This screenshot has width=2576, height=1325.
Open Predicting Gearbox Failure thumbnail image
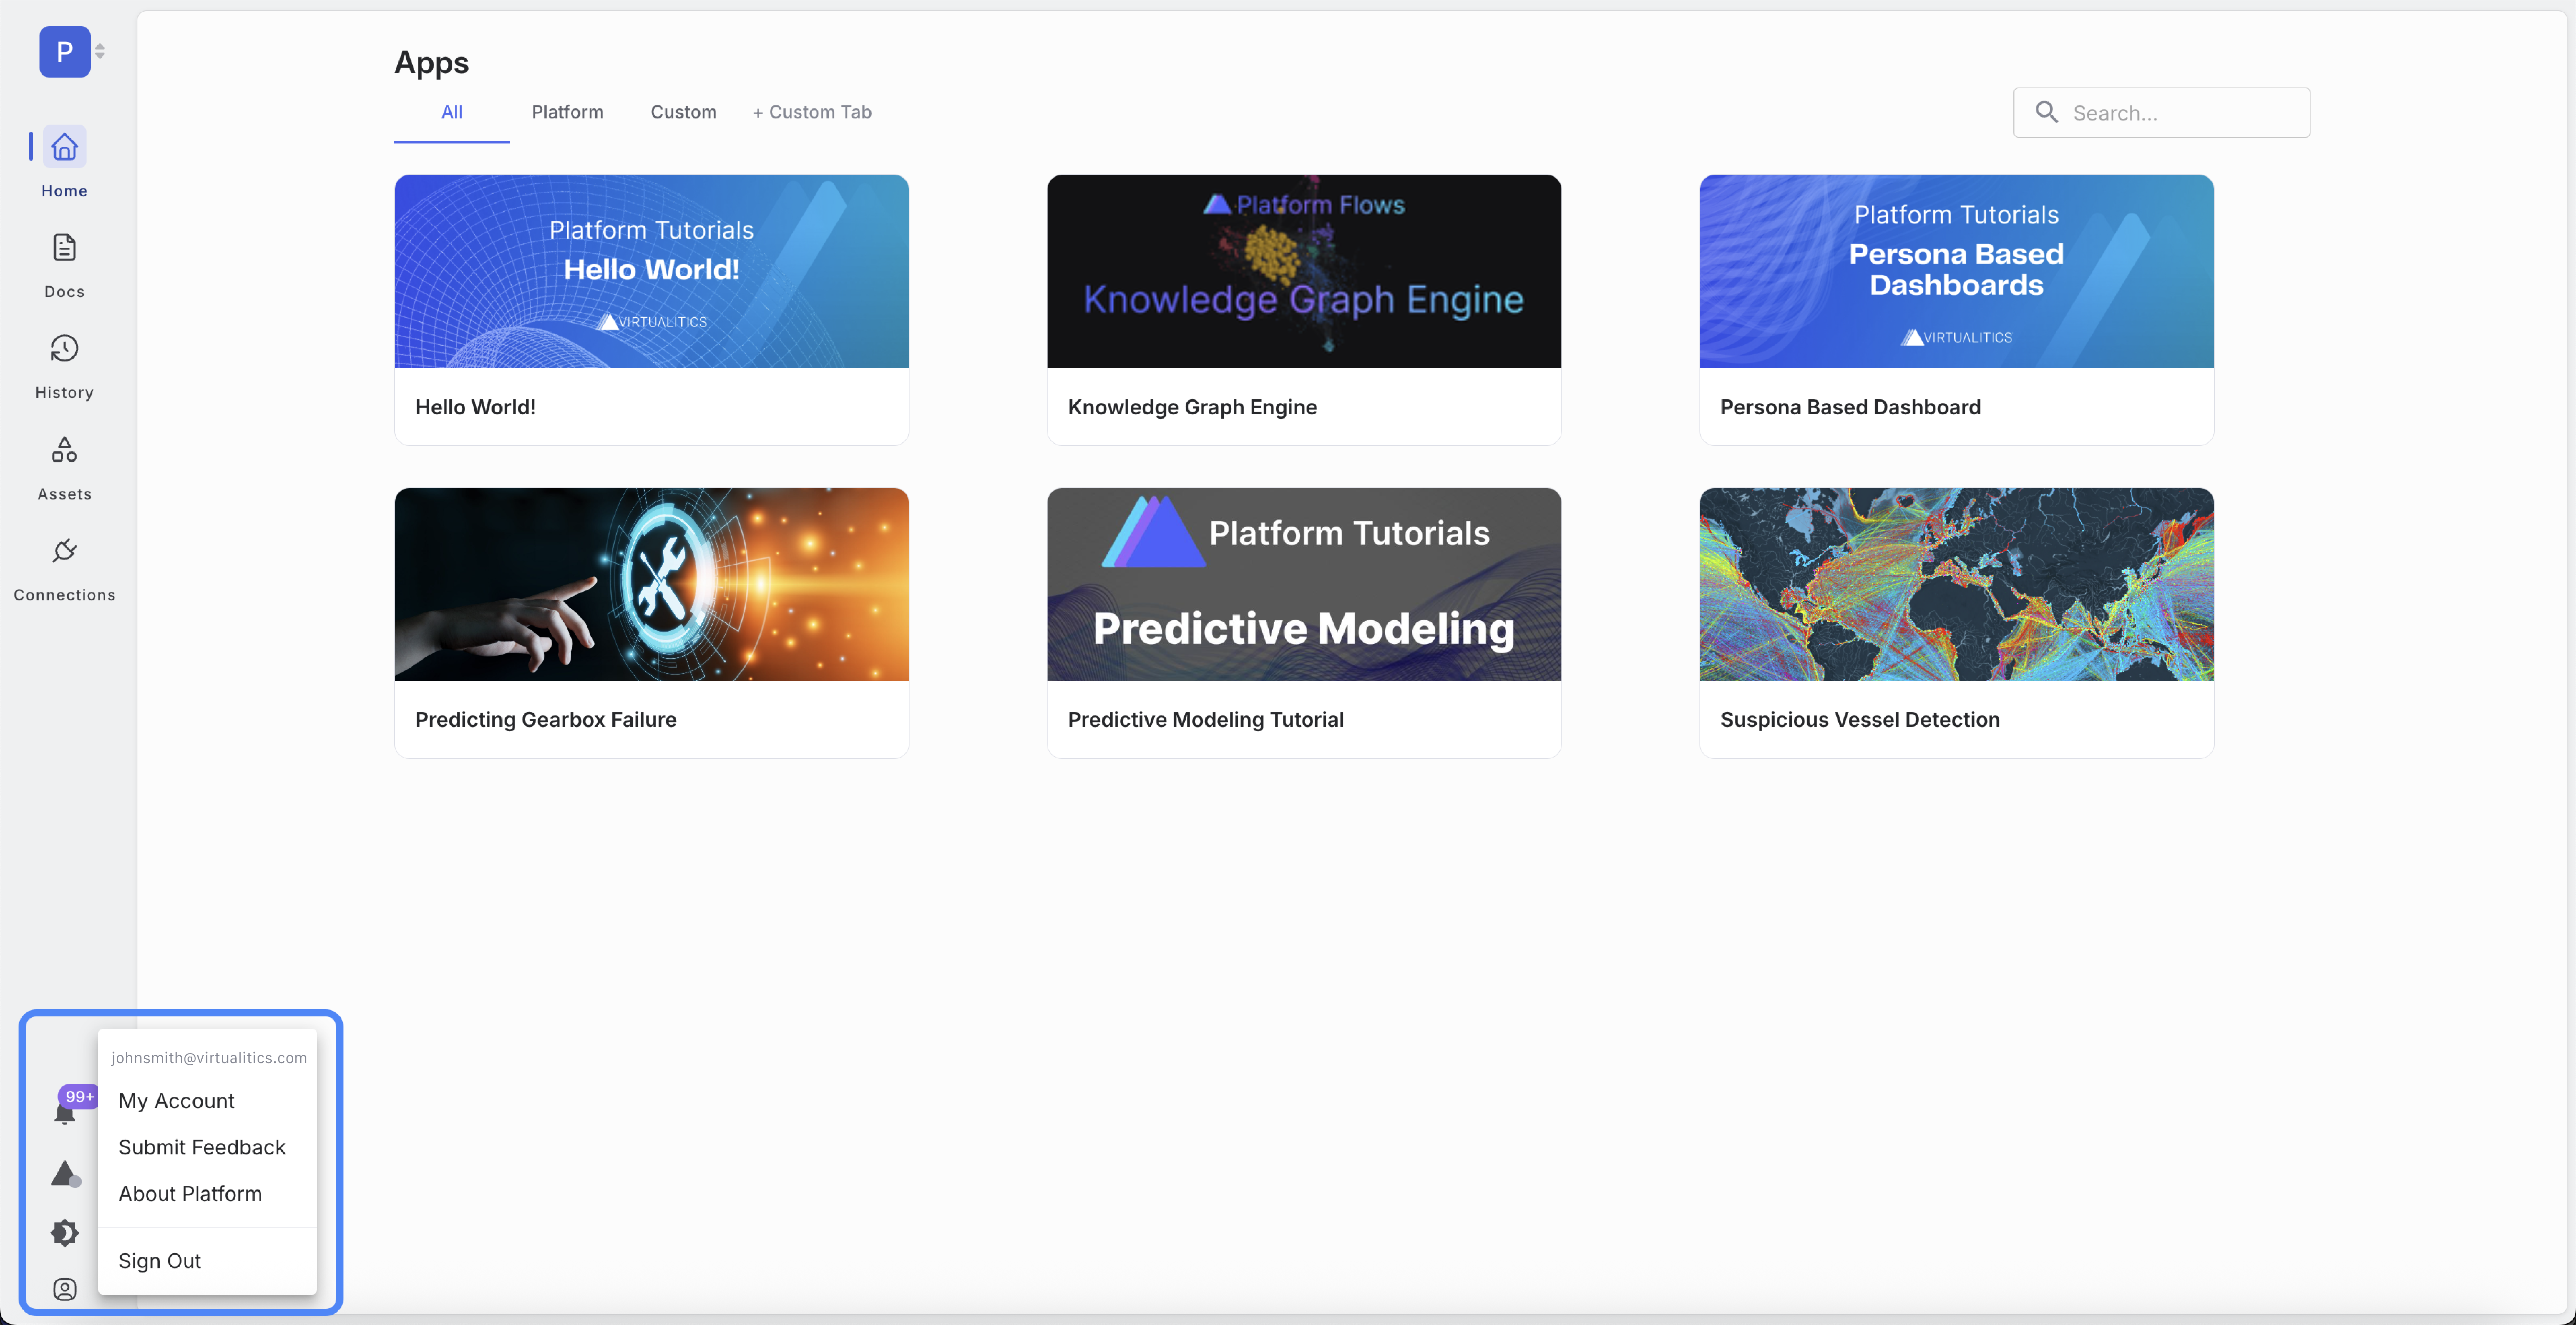652,585
